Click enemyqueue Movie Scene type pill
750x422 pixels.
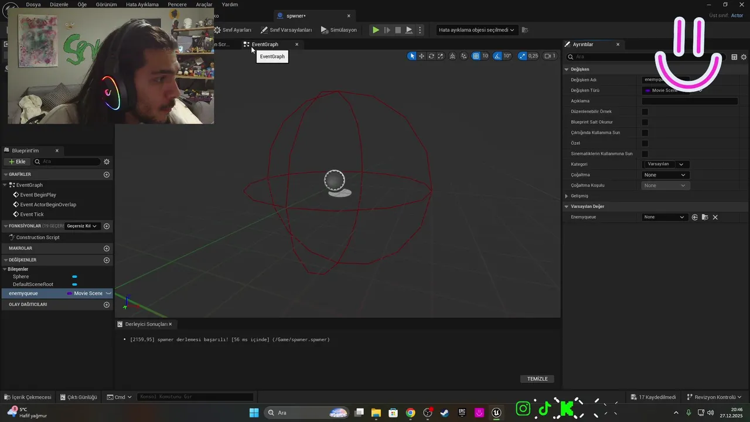(x=86, y=293)
